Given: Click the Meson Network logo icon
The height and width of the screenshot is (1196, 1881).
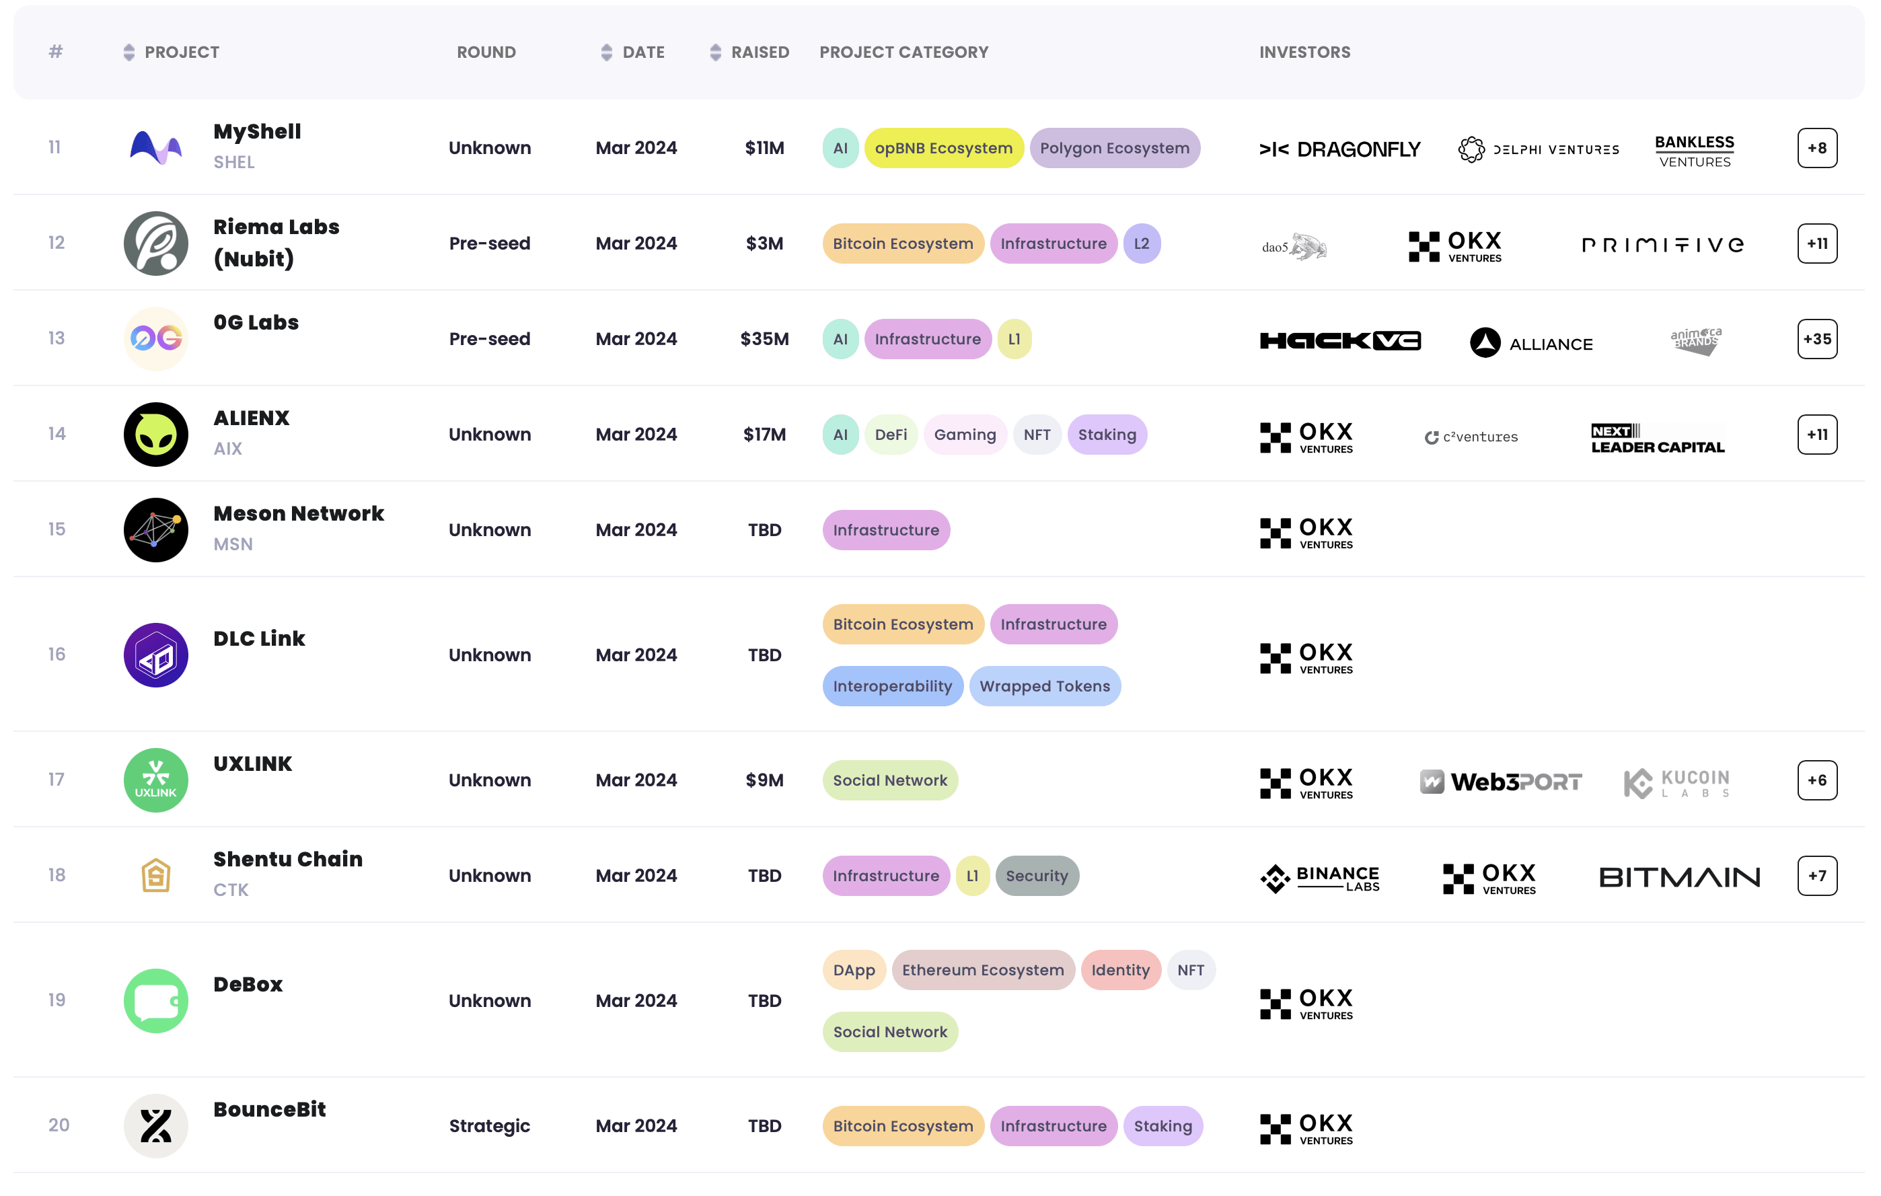Looking at the screenshot, I should pos(155,529).
